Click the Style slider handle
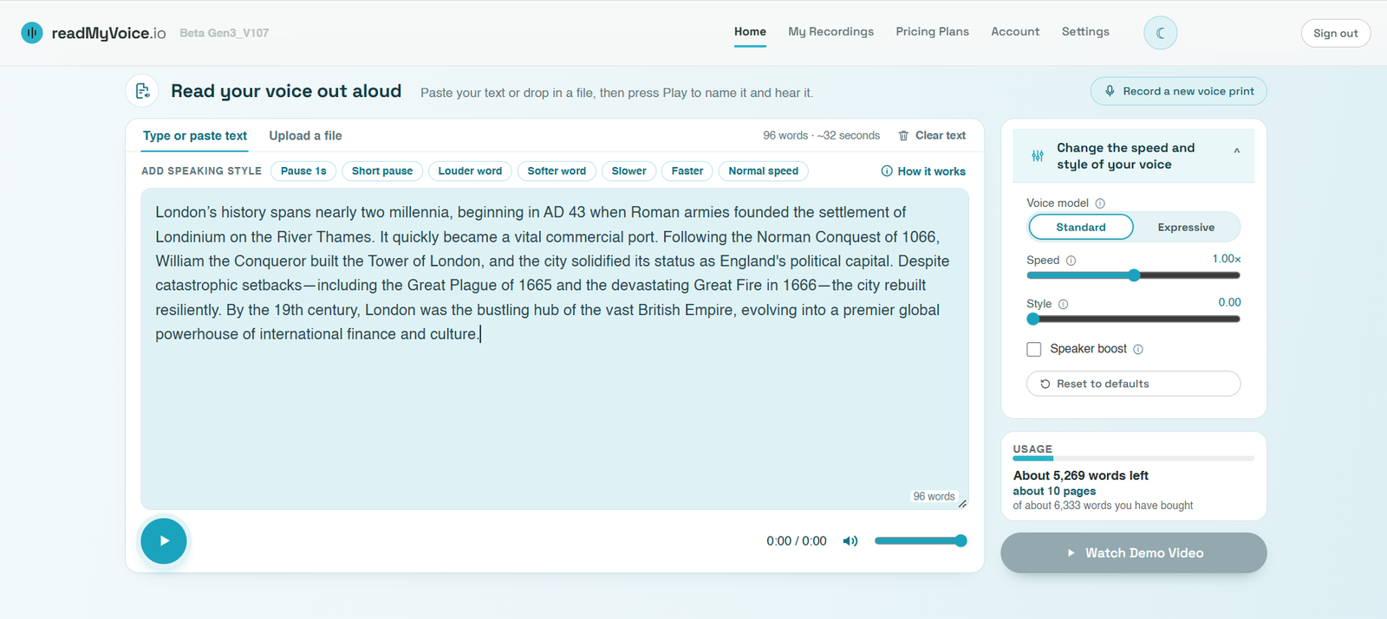 [1032, 319]
